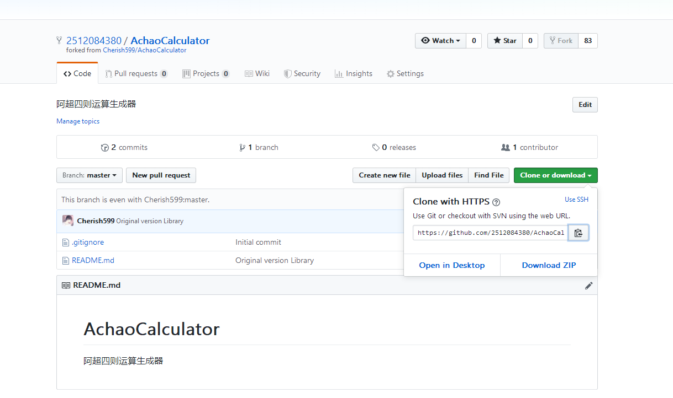Open the Insights tab
The image size is (673, 398).
(x=354, y=74)
